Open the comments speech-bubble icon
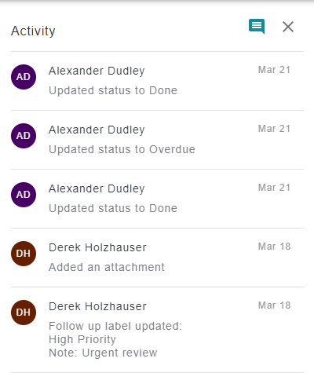The width and height of the screenshot is (314, 373). pos(257,27)
